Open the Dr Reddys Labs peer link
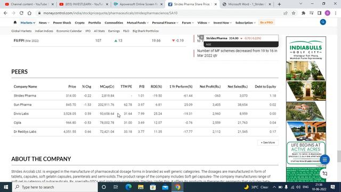 click(25, 132)
